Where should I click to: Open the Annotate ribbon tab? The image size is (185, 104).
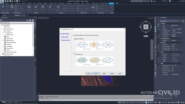coord(17,3)
